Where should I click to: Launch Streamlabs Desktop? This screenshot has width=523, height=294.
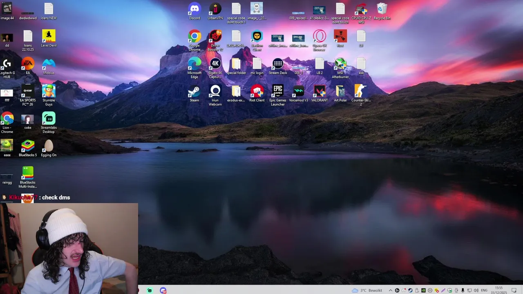click(x=49, y=122)
